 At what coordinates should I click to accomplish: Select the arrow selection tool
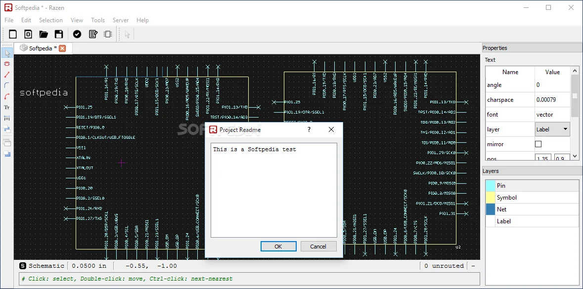tap(7, 52)
